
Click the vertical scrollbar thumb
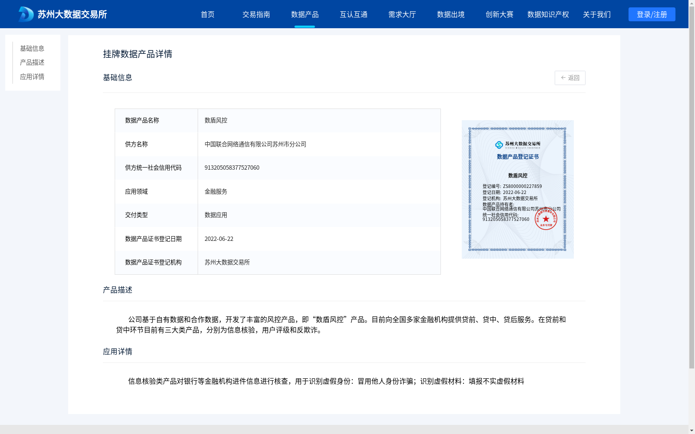pos(692,187)
